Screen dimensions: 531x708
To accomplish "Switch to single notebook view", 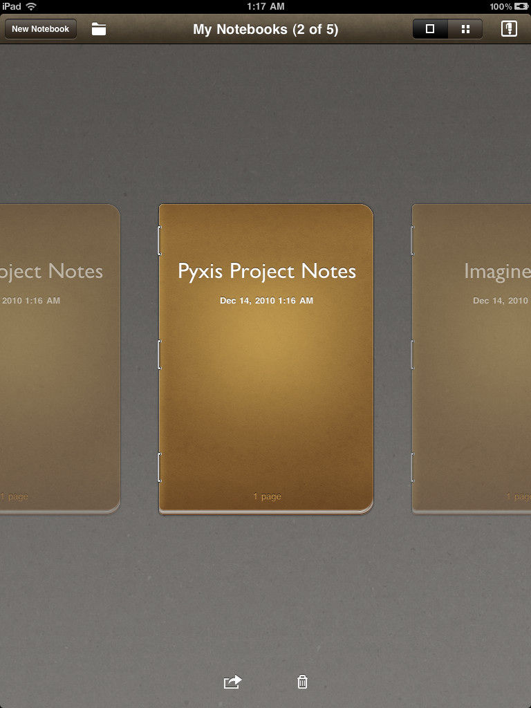I will (x=430, y=29).
